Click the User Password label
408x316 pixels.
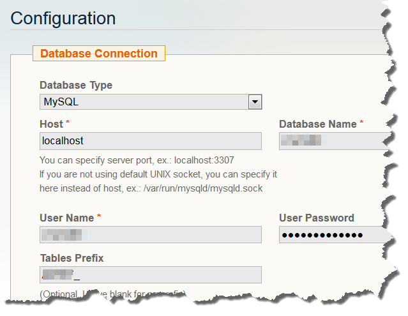(316, 218)
